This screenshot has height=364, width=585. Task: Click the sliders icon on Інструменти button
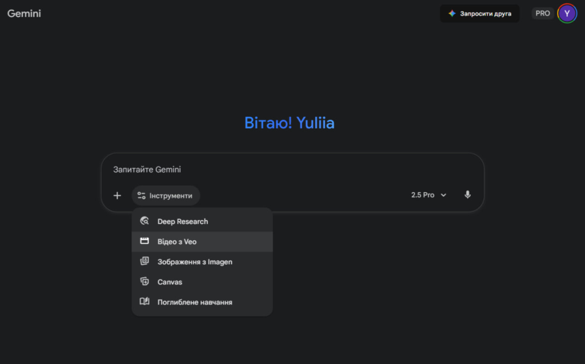142,195
